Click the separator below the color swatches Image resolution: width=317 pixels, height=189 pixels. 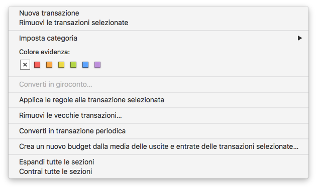tap(159, 77)
